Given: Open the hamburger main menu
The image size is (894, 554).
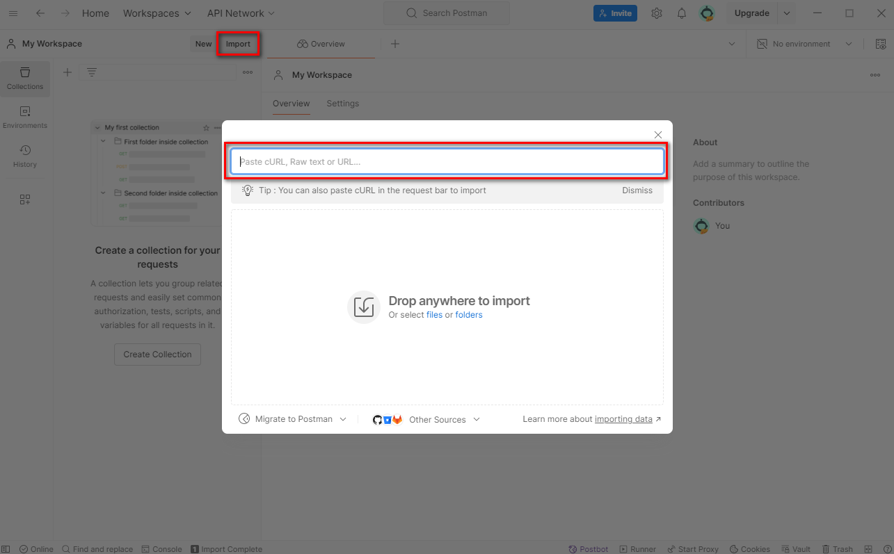Looking at the screenshot, I should click(13, 13).
